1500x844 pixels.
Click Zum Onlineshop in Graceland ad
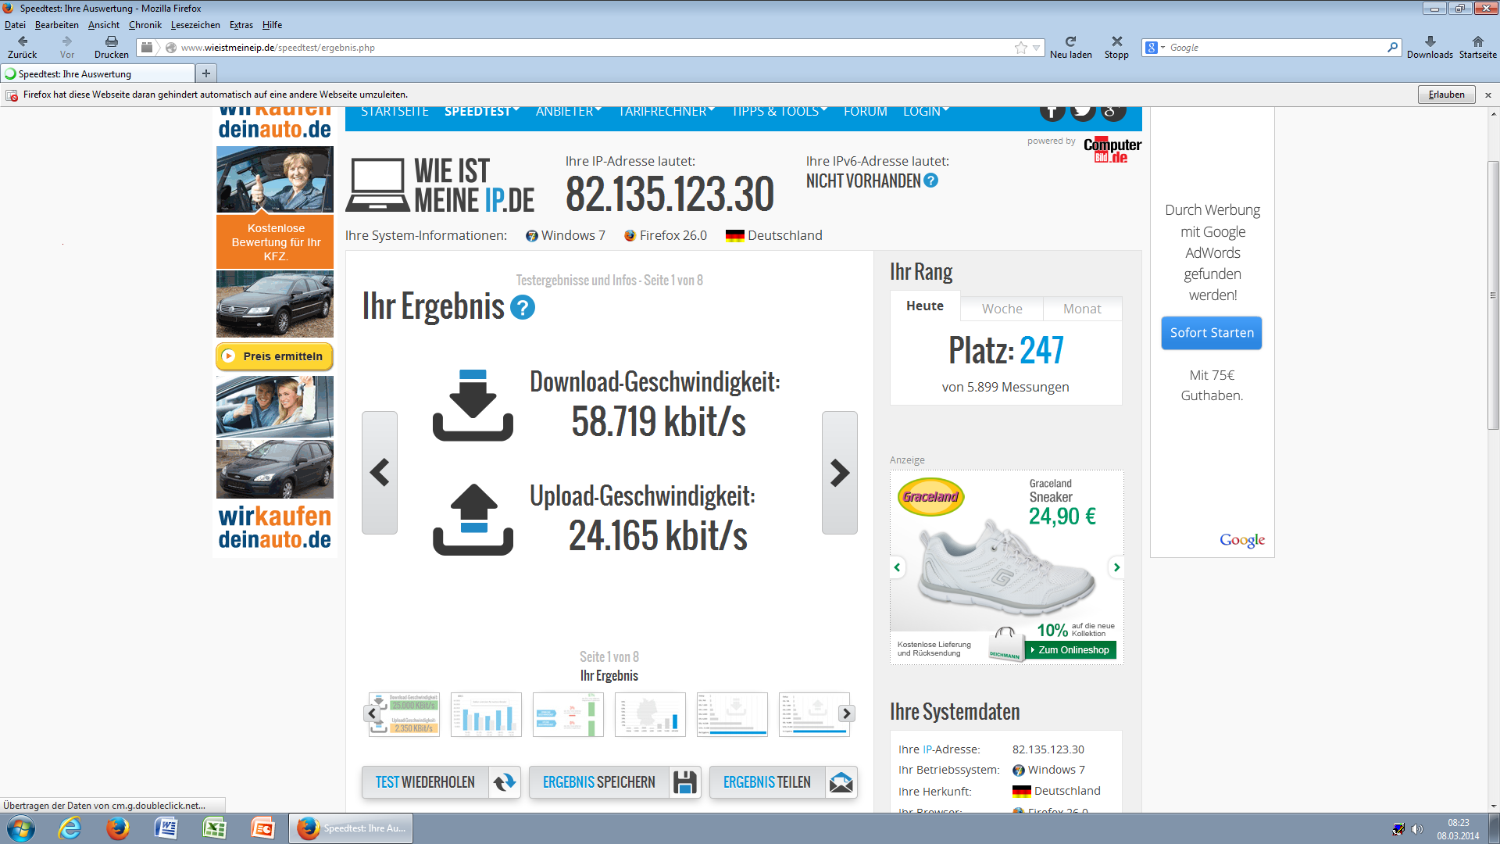tap(1070, 650)
